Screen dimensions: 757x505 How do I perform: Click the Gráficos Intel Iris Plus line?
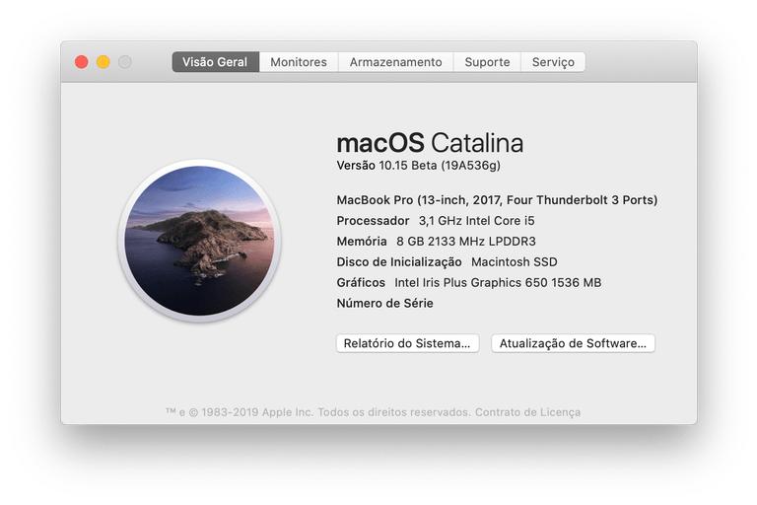coord(468,283)
